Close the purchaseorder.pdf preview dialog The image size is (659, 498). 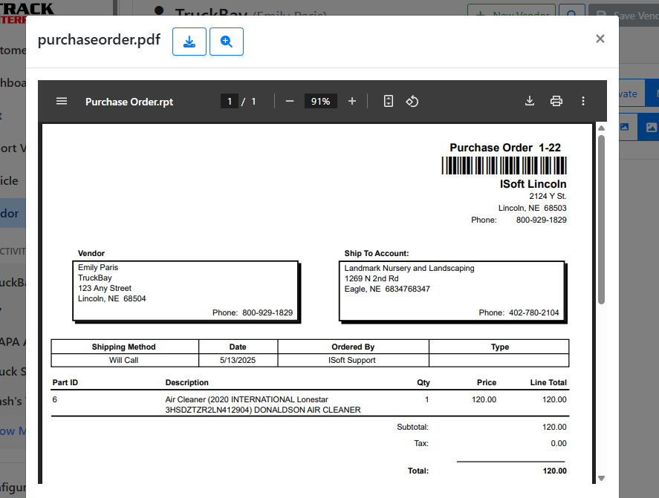tap(600, 39)
